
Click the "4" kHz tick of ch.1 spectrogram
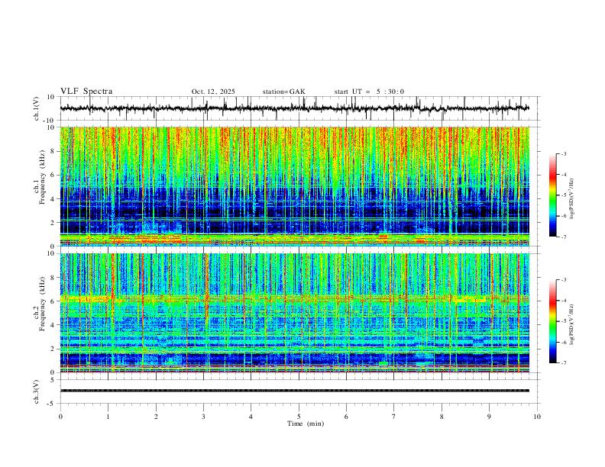tap(53, 199)
